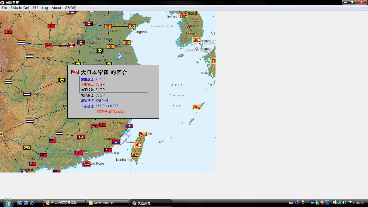The height and width of the screenshot is (207, 368).
Task: Click the Japanese flag on Okinawa island
Action: (x=197, y=107)
